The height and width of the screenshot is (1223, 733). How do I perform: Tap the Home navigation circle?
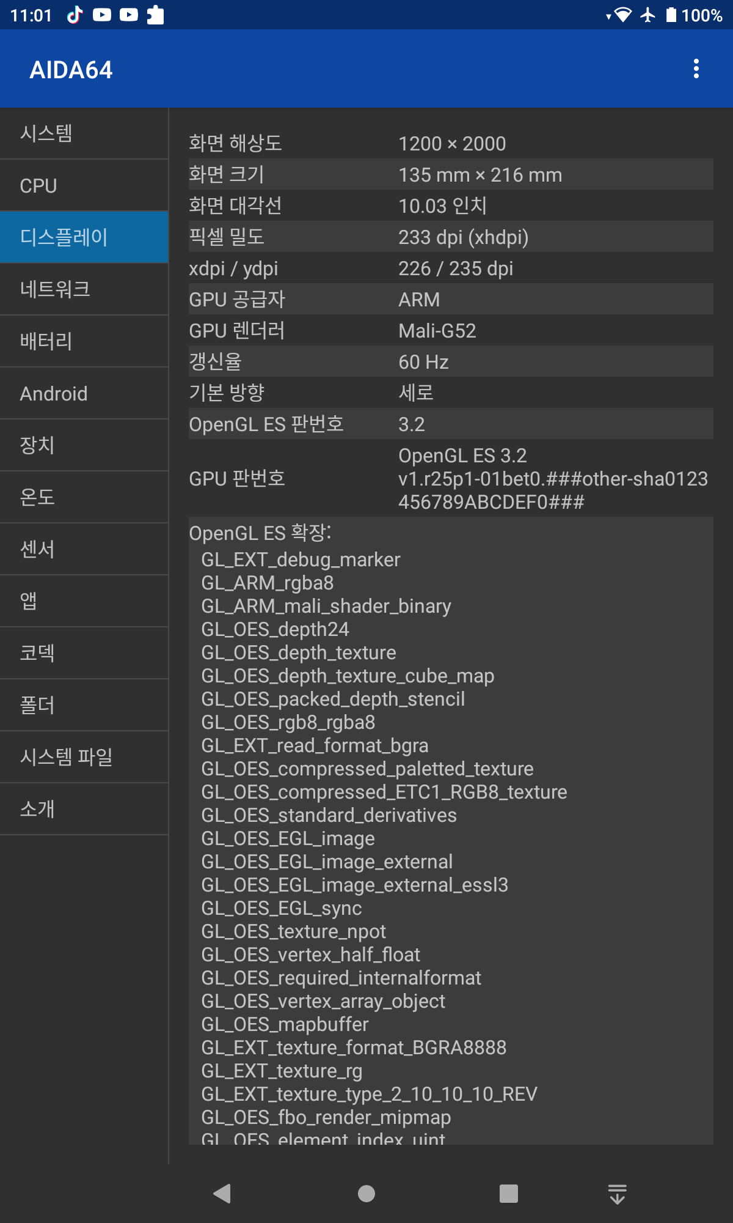366,1194
